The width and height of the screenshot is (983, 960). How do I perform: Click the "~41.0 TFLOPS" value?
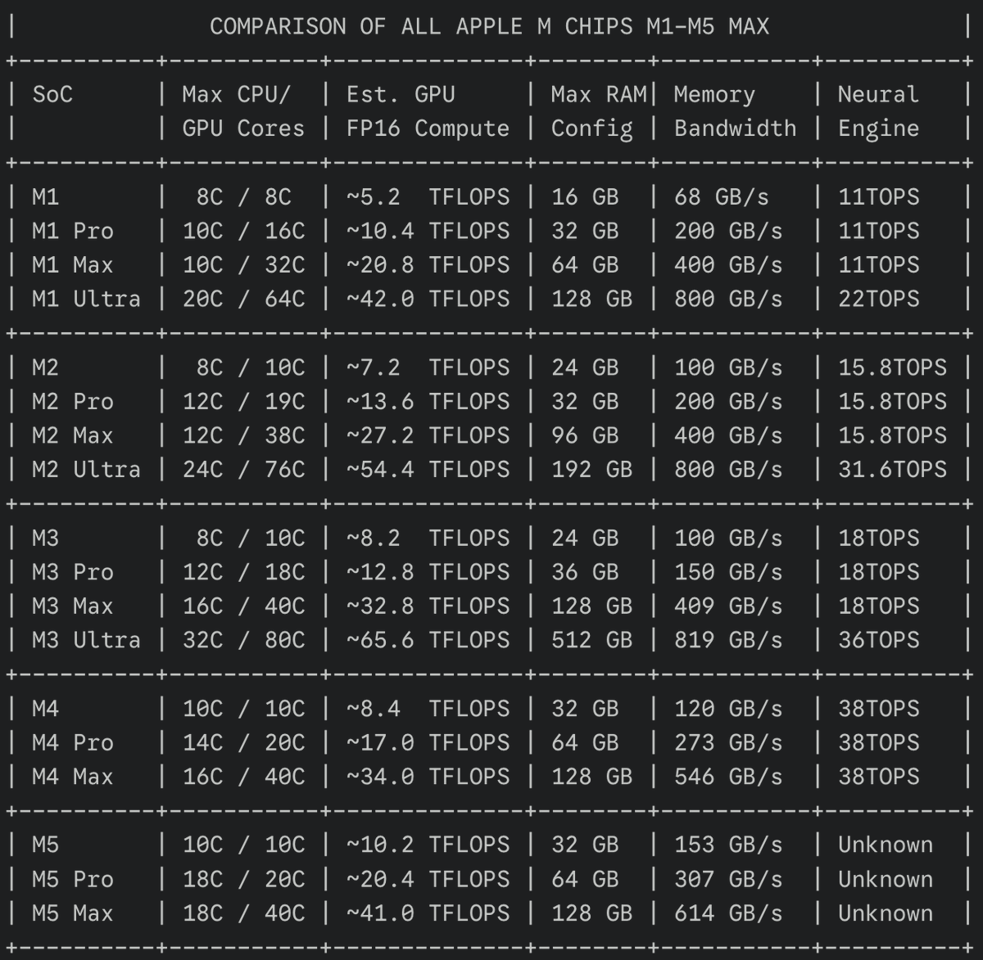pos(428,913)
